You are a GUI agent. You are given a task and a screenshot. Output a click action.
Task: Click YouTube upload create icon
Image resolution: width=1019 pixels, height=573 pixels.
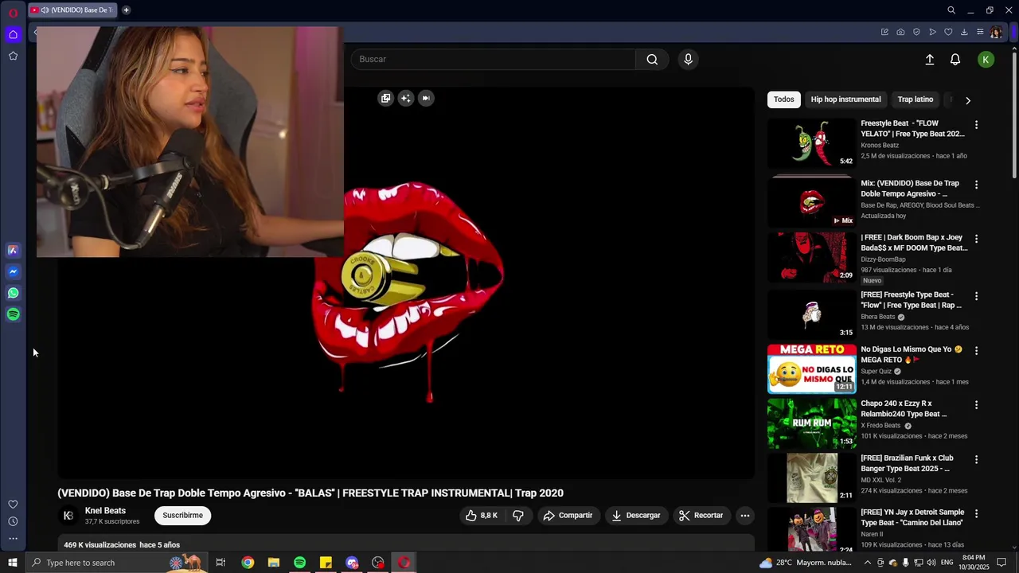point(929,60)
